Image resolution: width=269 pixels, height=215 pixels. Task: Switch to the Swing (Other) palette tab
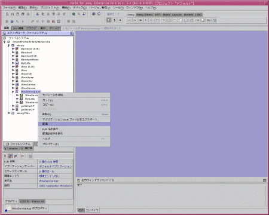pos(145,14)
